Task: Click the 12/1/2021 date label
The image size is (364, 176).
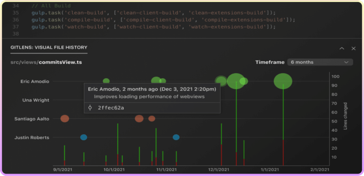Action: pyautogui.click(x=219, y=170)
